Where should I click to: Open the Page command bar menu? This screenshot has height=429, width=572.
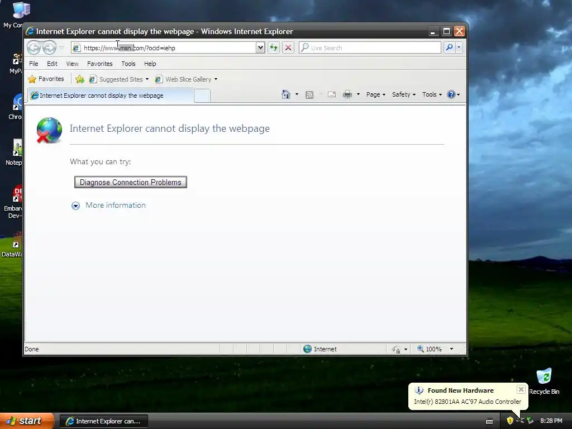point(376,94)
